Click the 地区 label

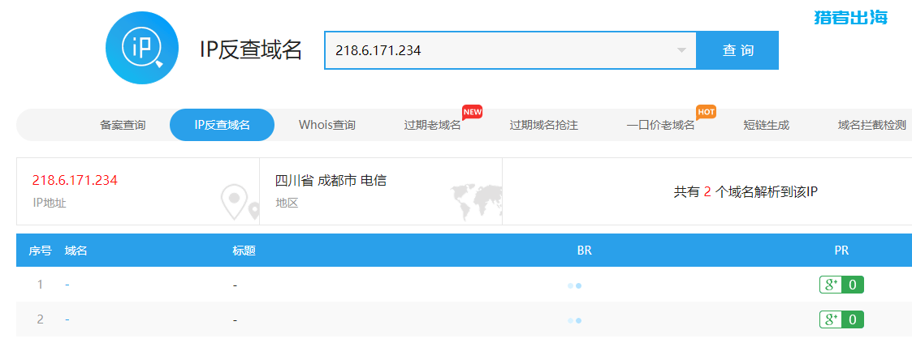[287, 204]
